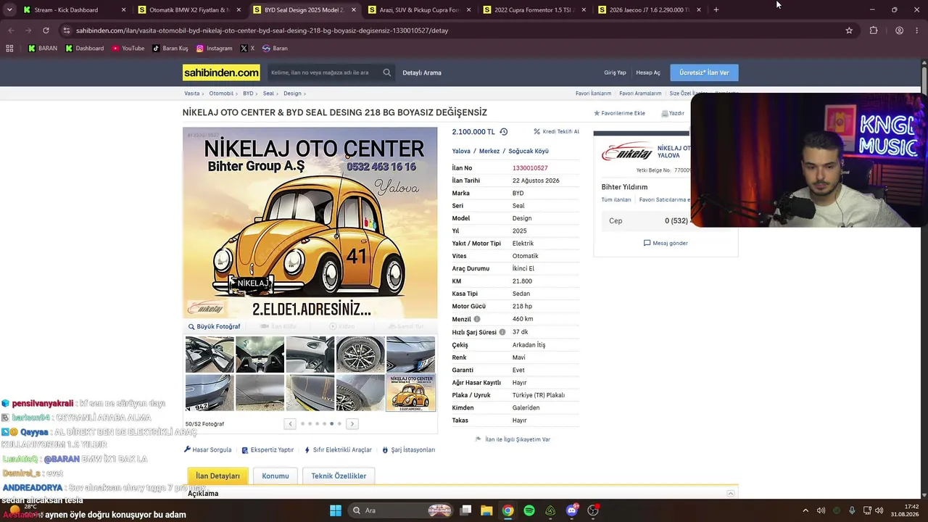Screen dimensions: 928x522
Task: Switch to Arazi, SUV & Pickup Cupra tab
Action: tap(419, 10)
